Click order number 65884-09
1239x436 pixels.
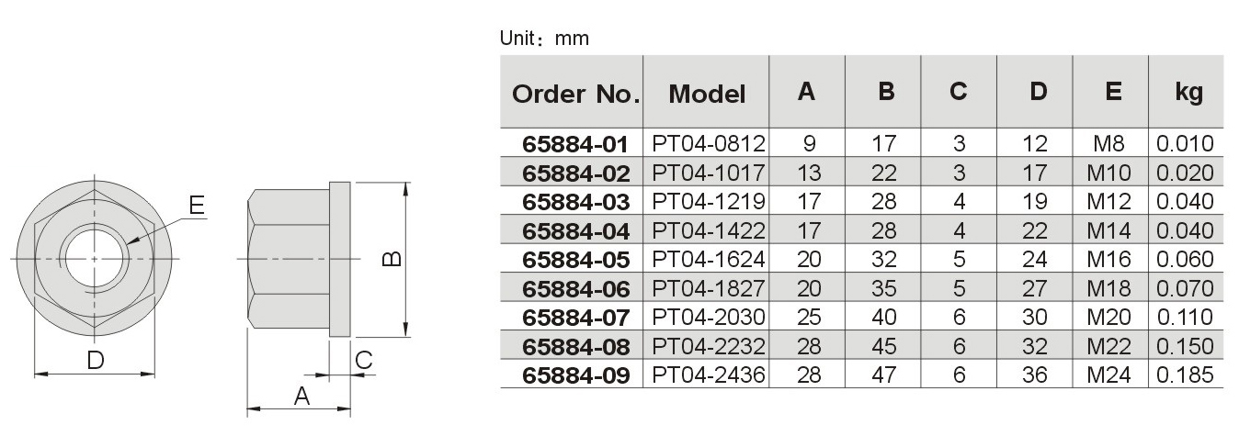[x=574, y=375]
